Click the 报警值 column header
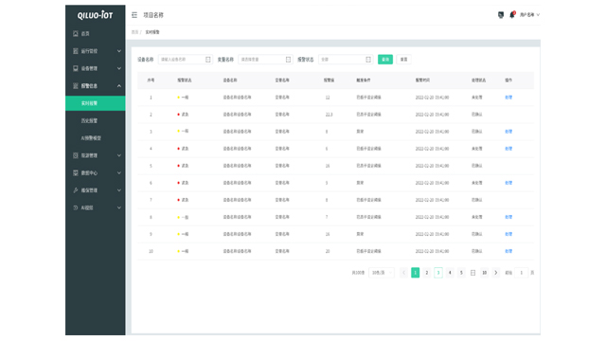The height and width of the screenshot is (341, 606). (x=329, y=80)
